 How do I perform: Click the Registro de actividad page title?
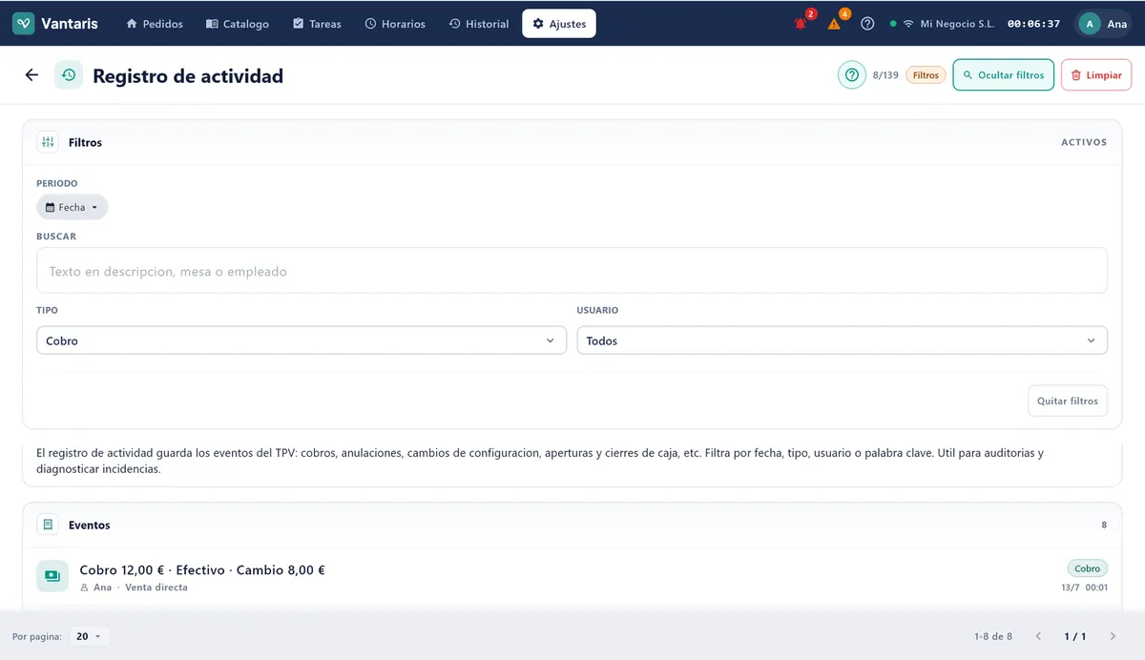pyautogui.click(x=188, y=75)
